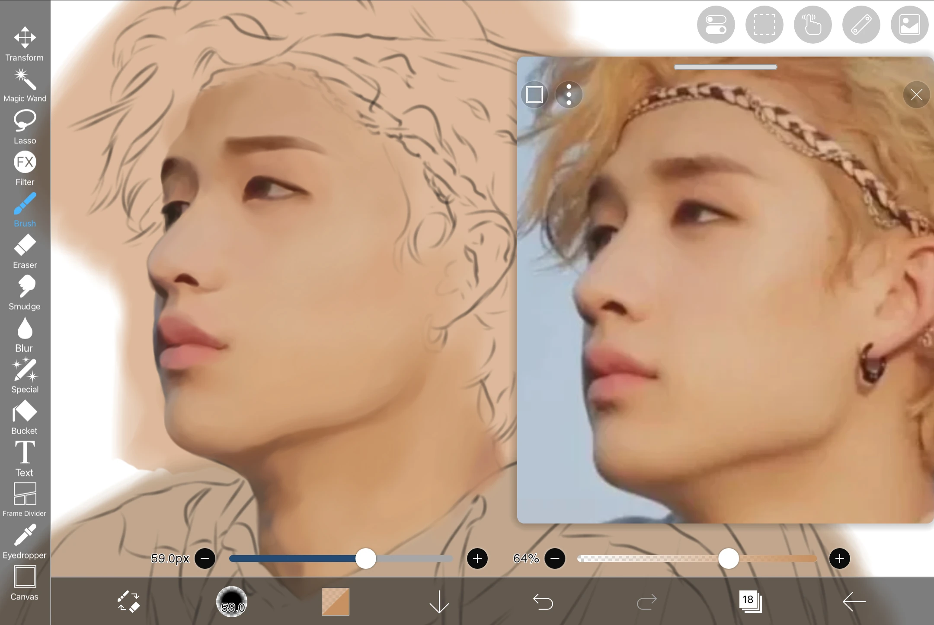This screenshot has height=625, width=934.
Task: Switch to the Lasso tool
Action: click(25, 125)
